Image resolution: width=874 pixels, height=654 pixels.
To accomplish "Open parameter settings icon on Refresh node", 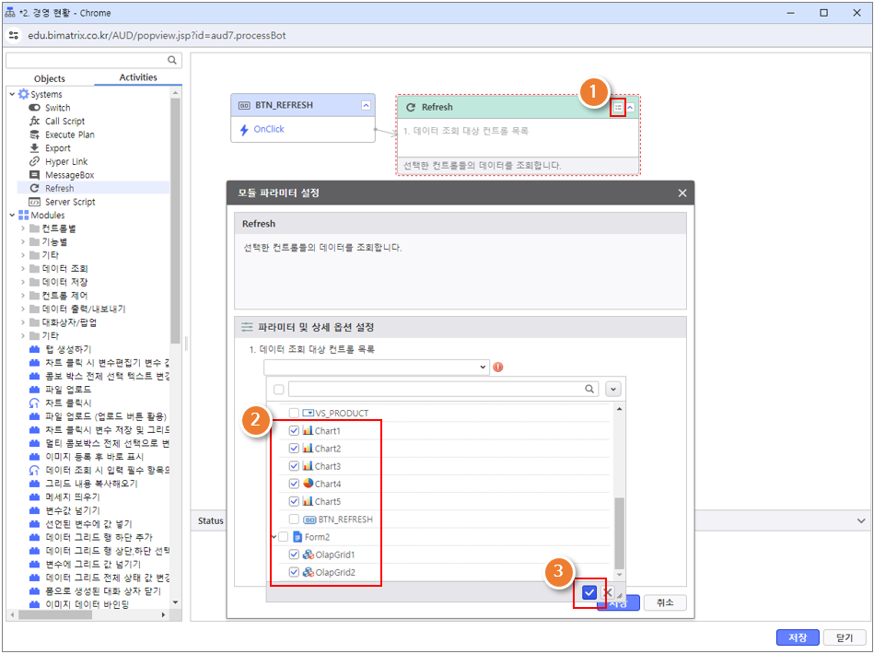I will (617, 107).
